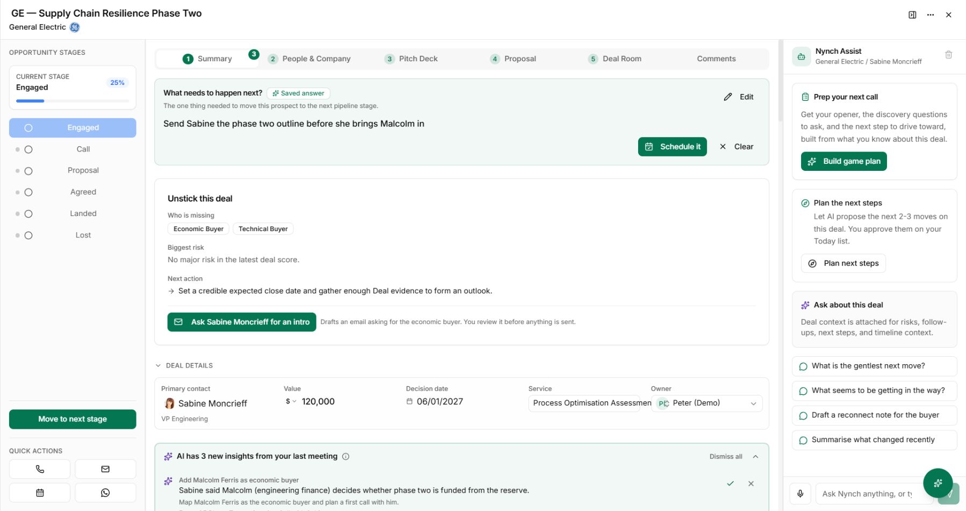Open the WhatsApp quick action
966x511 pixels.
coord(105,493)
